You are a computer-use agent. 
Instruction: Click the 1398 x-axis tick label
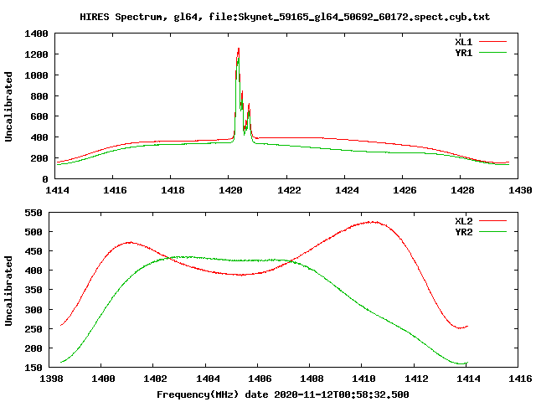tap(52, 379)
